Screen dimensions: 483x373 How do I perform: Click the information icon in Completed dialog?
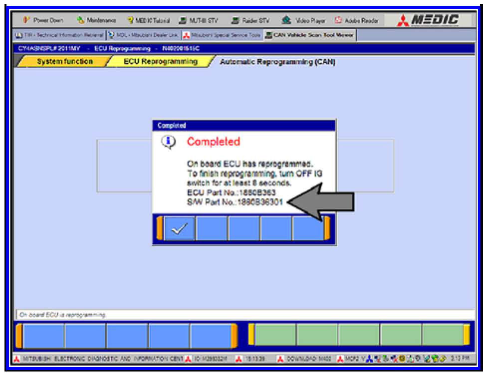tap(167, 142)
